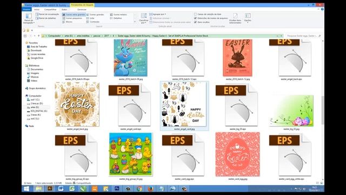Toggle Painel de detalhes
The height and width of the screenshot is (195, 346).
pos(45,18)
